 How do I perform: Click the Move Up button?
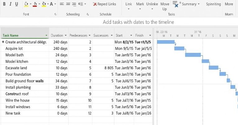point(165,6)
